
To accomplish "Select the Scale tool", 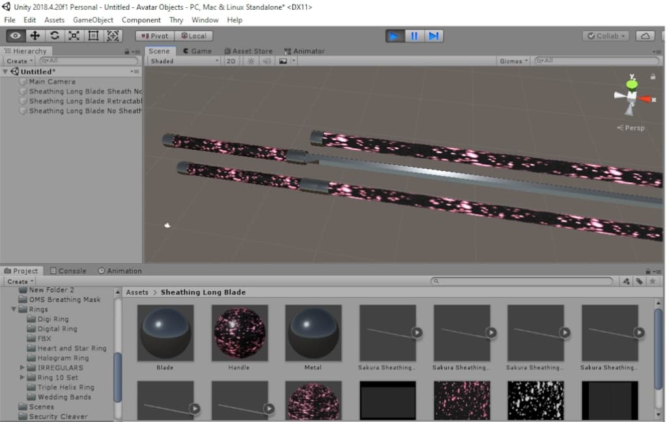I will [x=74, y=36].
